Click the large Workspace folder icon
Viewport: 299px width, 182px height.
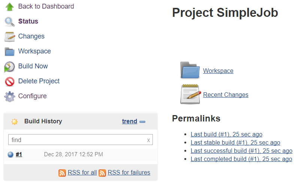click(x=190, y=70)
